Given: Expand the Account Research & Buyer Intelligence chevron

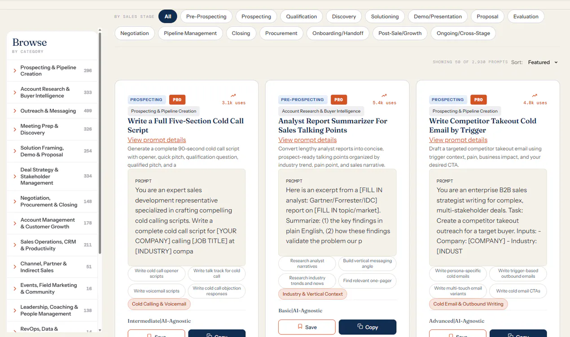Looking at the screenshot, I should (x=15, y=92).
